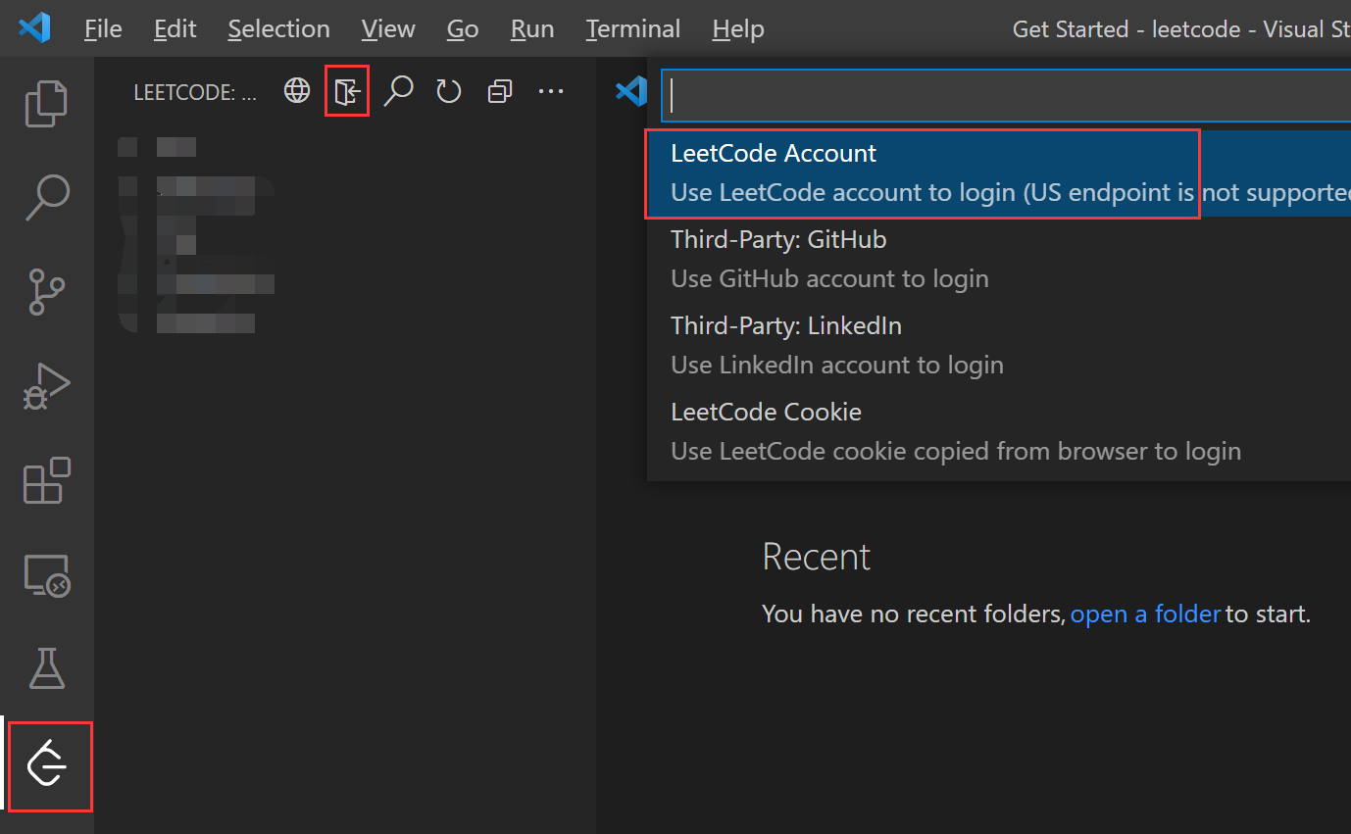Click the LeetCode search problem icon

[398, 91]
